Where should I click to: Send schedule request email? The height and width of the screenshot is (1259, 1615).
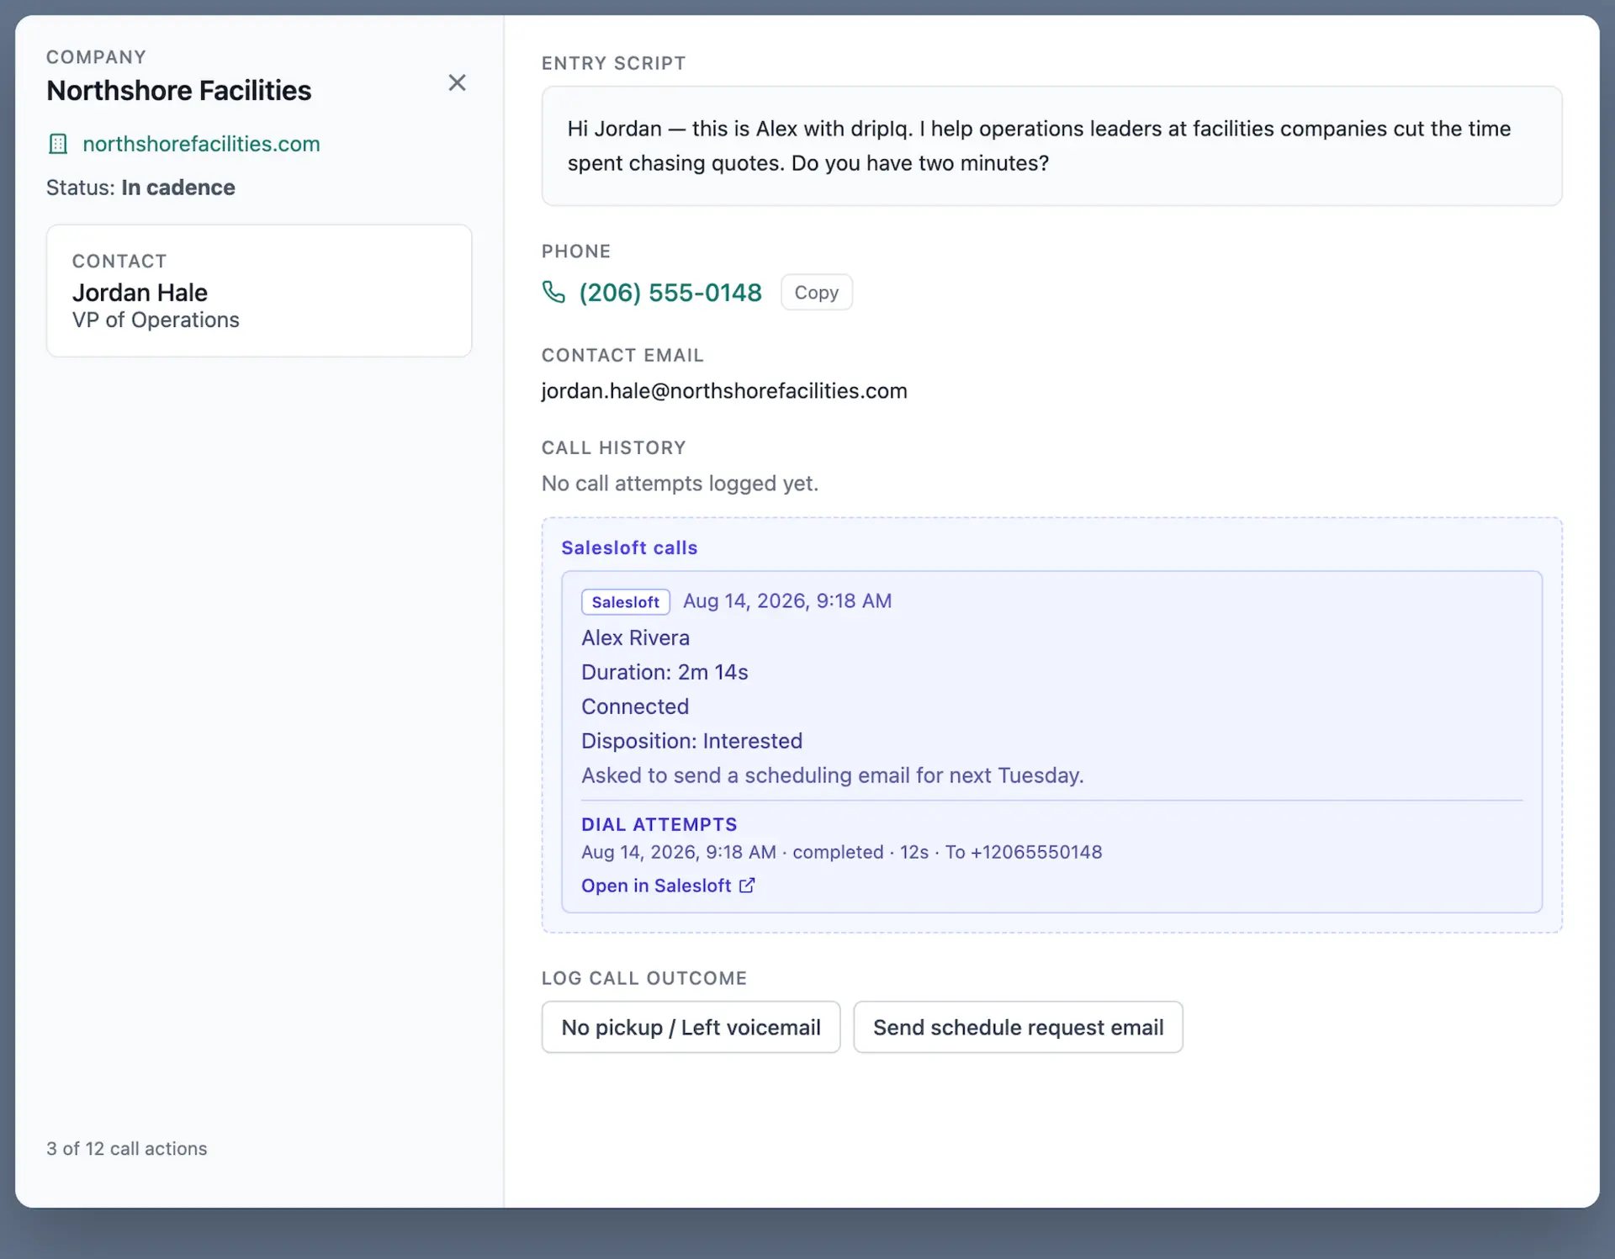click(x=1018, y=1027)
